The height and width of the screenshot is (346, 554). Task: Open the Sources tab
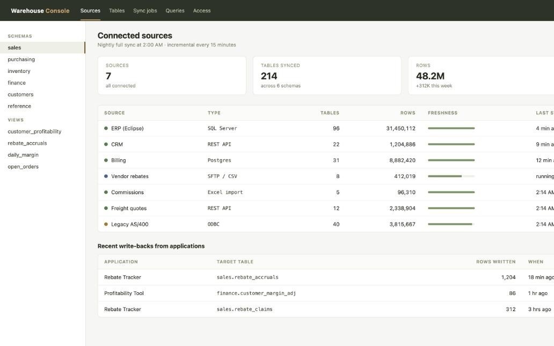[x=90, y=11]
